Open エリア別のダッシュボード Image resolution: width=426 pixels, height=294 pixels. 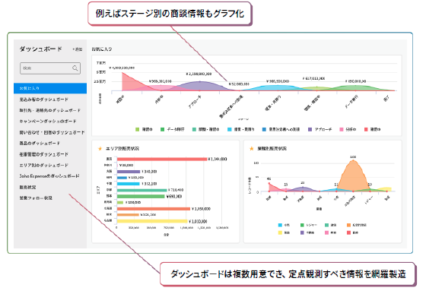44,165
